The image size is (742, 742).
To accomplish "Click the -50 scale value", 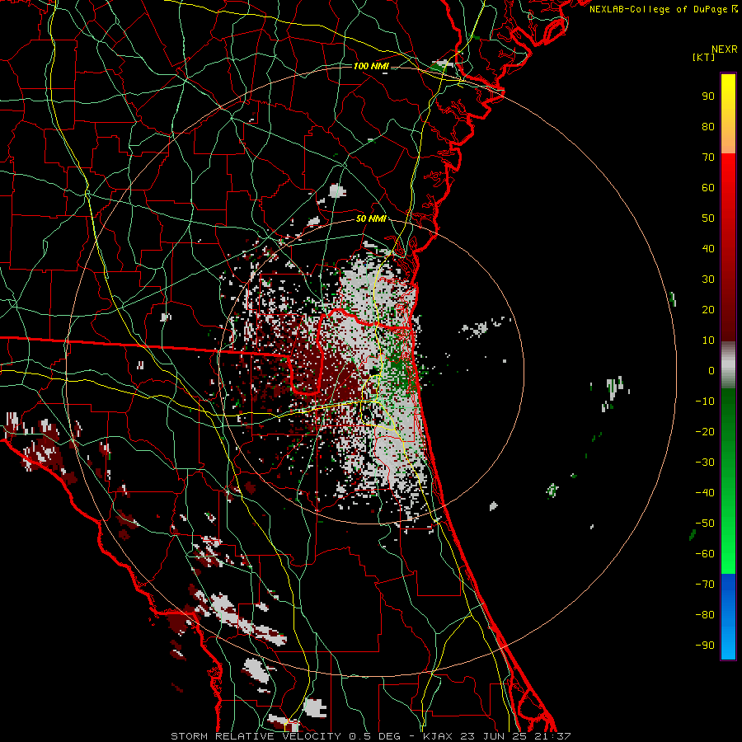I will [x=705, y=524].
